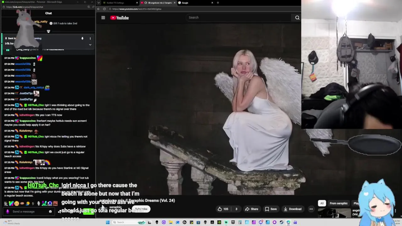Open Steam from the taskbar
The height and width of the screenshot is (226, 402).
(x=281, y=222)
